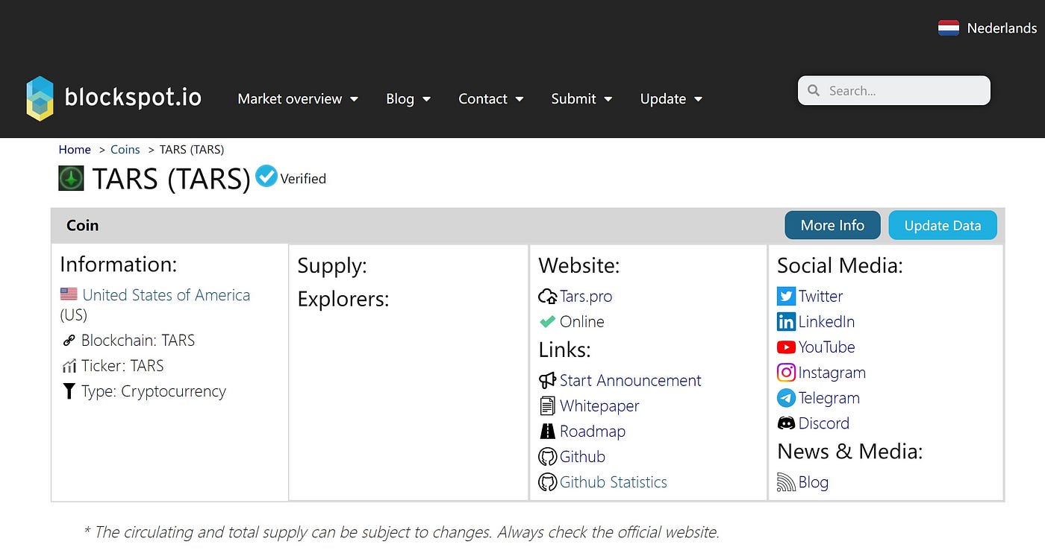Open the Github link text
This screenshot has height=553, width=1045.
582,456
